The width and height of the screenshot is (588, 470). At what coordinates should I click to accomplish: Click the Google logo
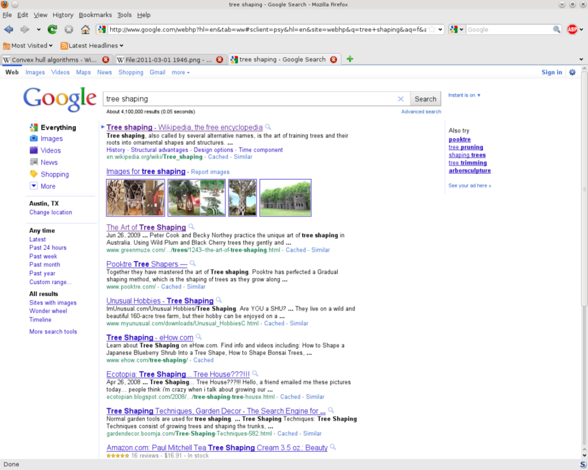tap(60, 98)
